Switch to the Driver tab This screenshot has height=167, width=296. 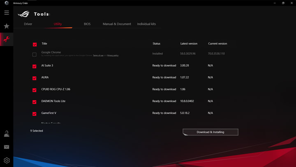click(x=28, y=24)
